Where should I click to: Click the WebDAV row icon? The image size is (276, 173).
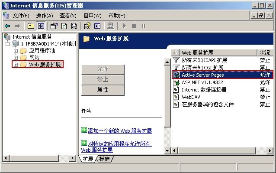176,97
